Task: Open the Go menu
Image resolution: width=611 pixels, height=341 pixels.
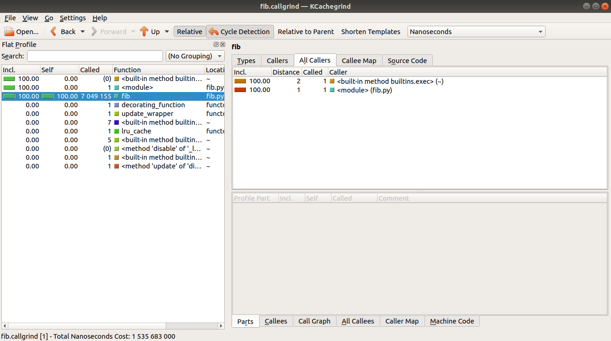Action: pyautogui.click(x=49, y=18)
